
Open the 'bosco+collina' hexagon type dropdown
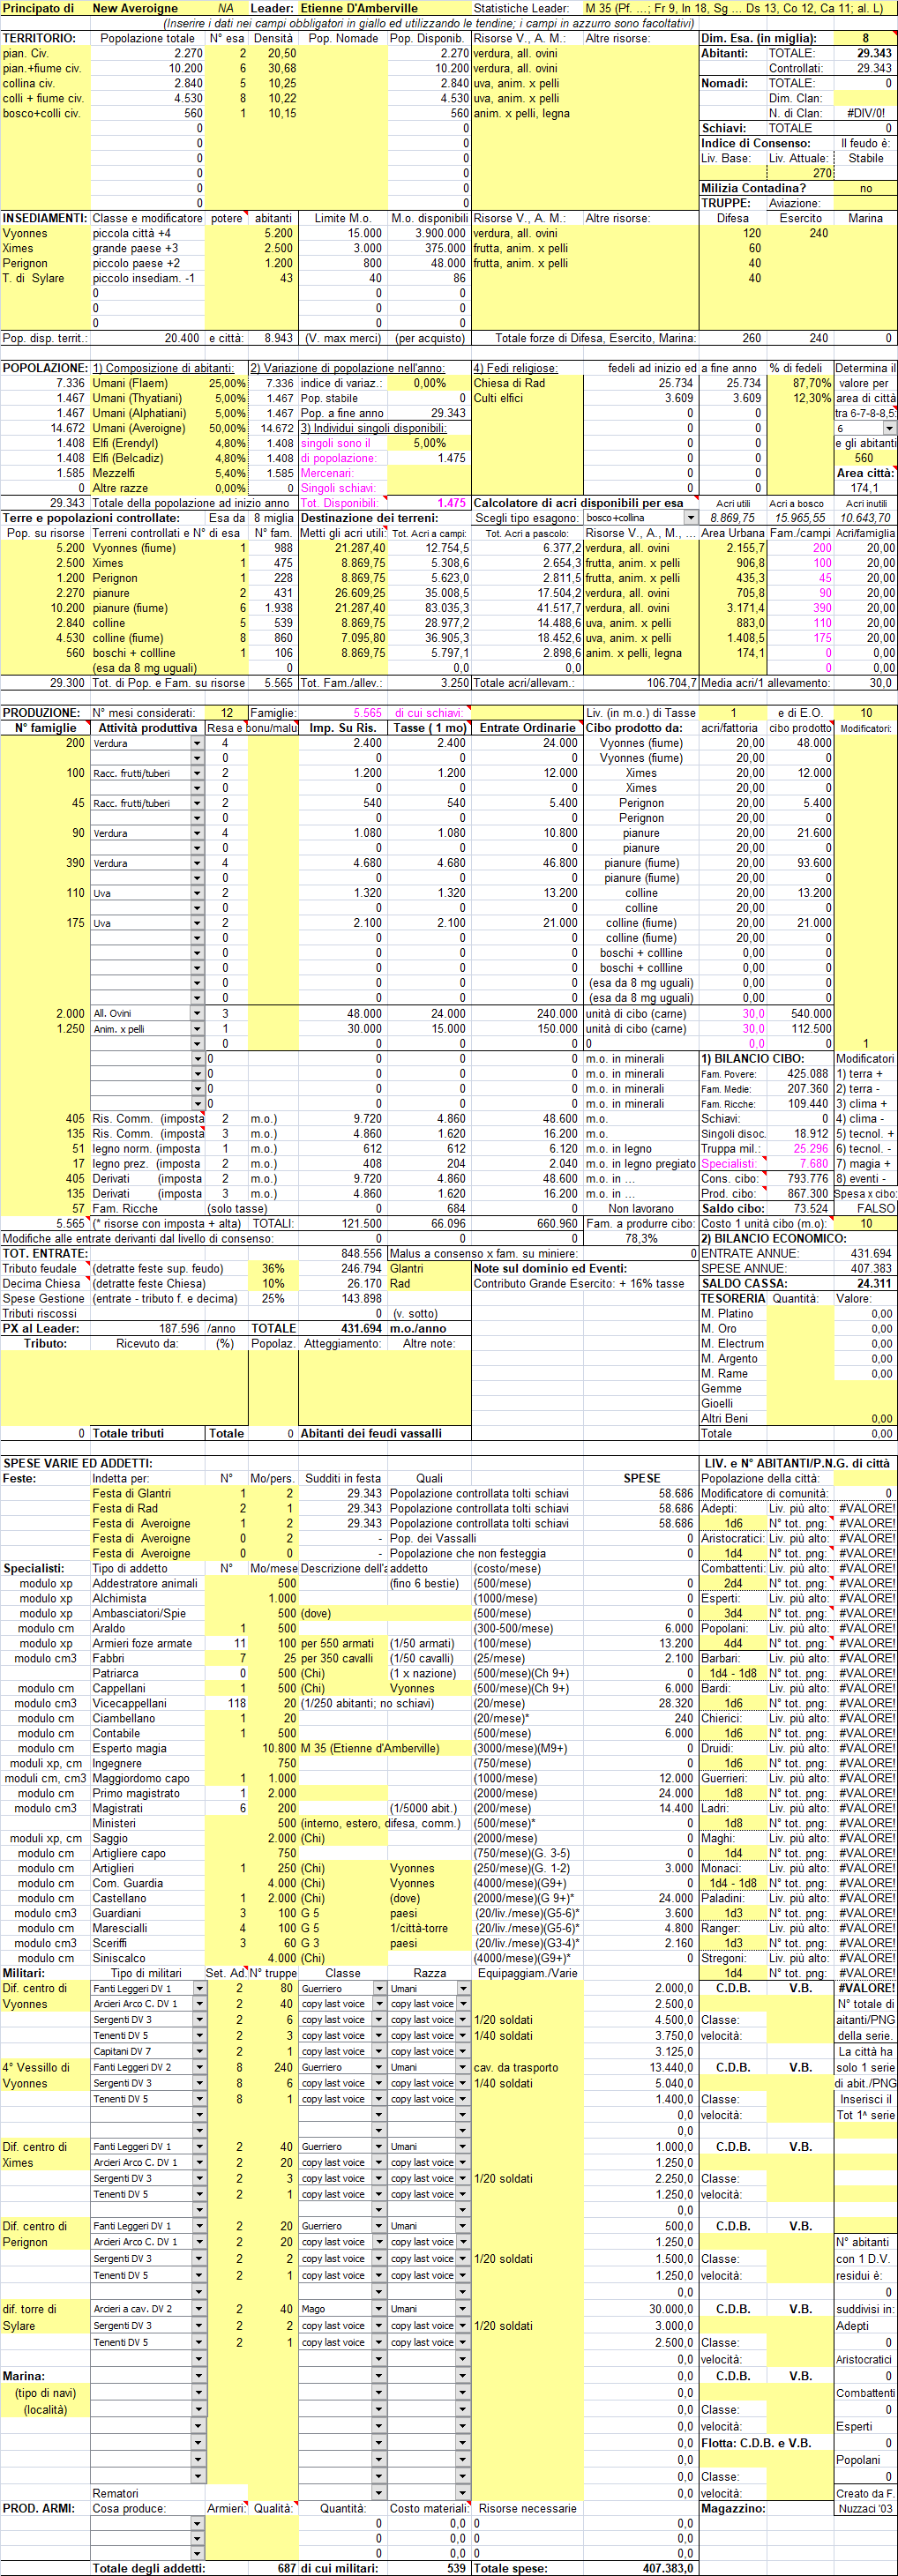[690, 518]
